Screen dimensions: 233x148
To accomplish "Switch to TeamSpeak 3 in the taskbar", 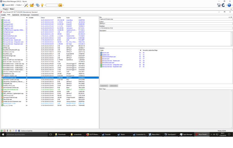I will (x=170, y=134).
